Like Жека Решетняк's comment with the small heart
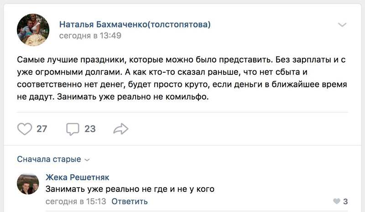 coord(337,201)
